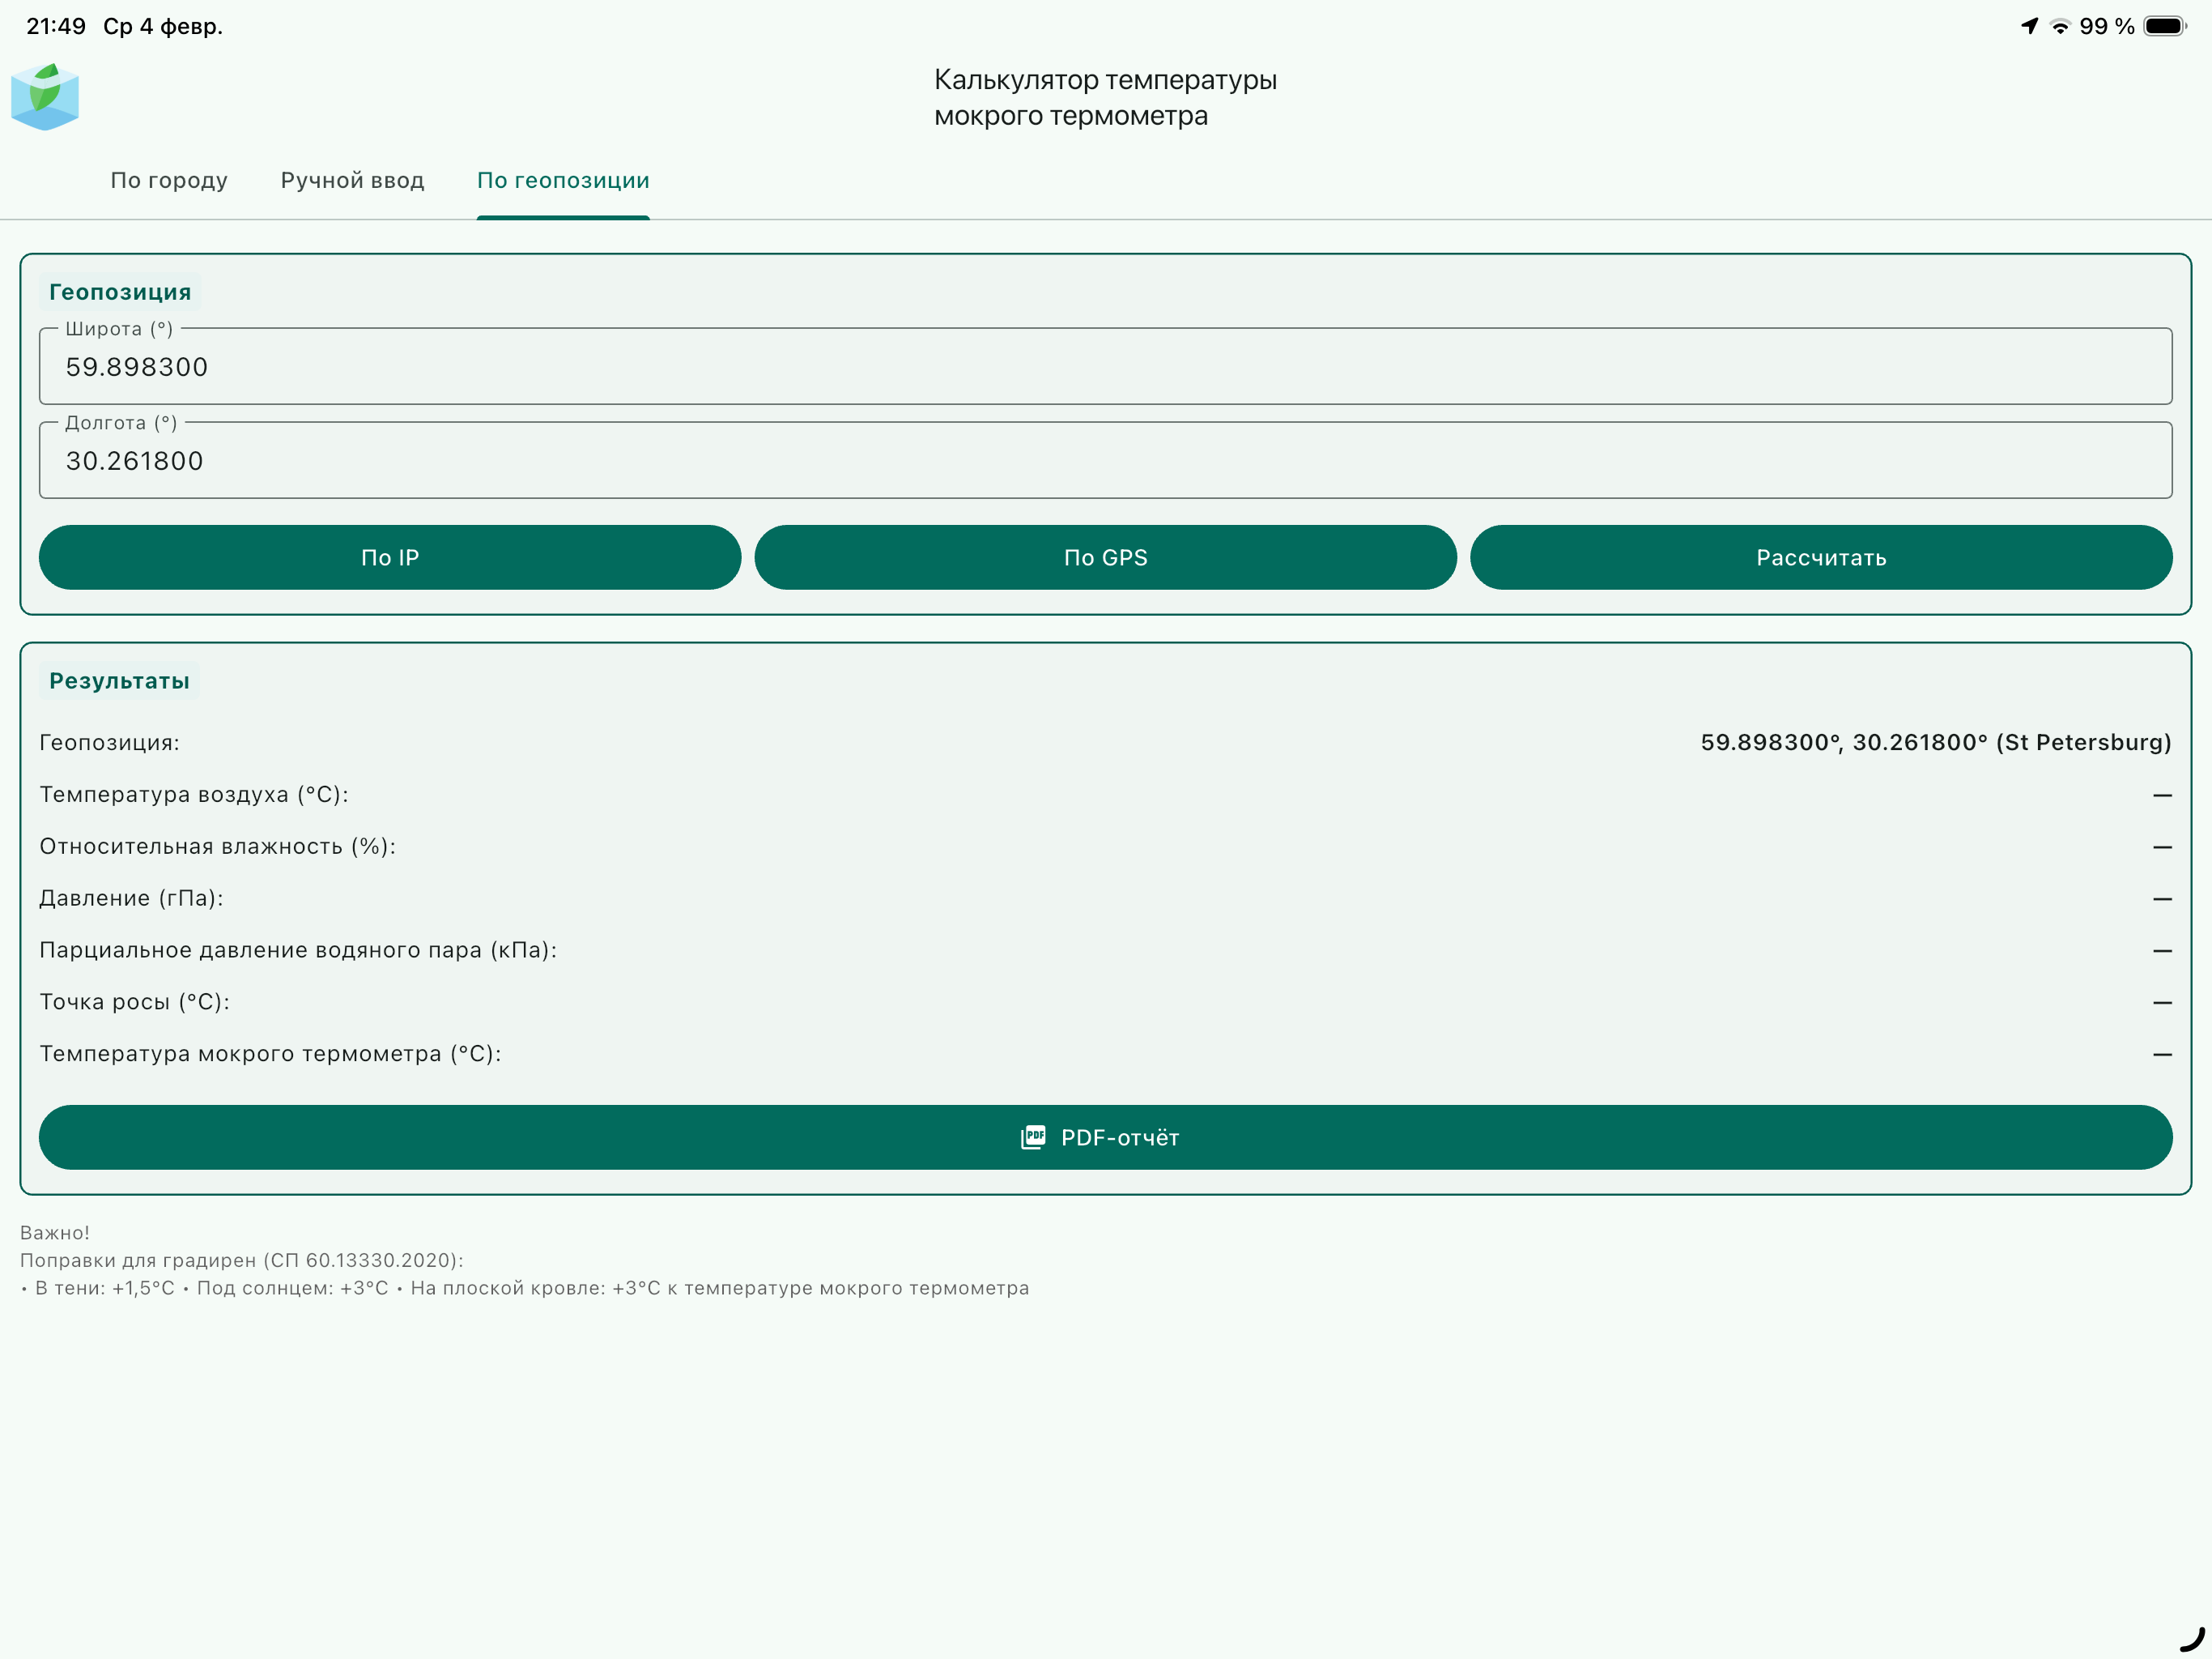Switch to the По городу tab
This screenshot has width=2212, height=1659.
pyautogui.click(x=169, y=180)
